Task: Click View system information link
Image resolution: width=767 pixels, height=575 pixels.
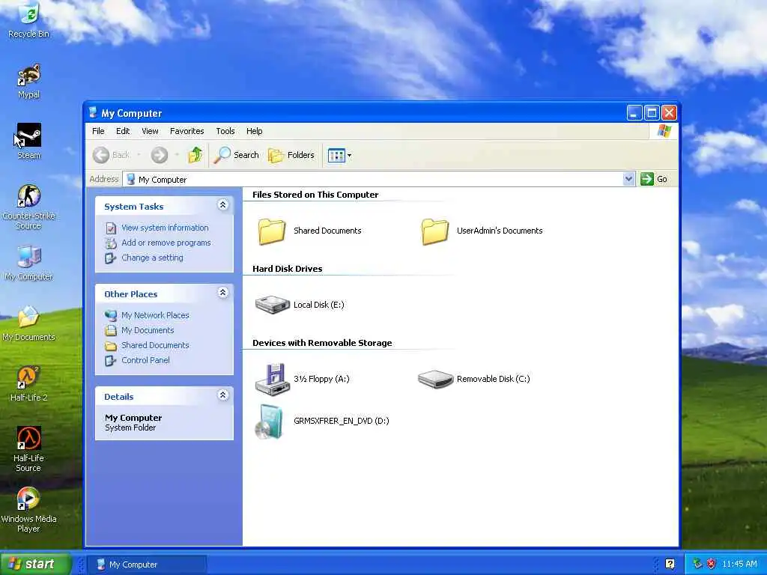Action: 165,228
